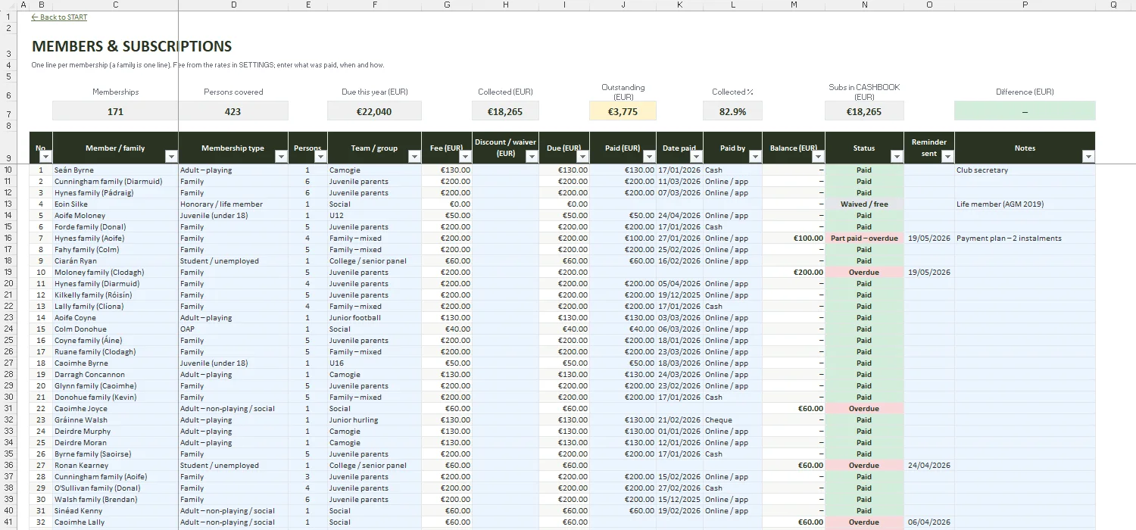Screen dimensions: 1136x530
Task: Select the Junior hurling team cell
Action: (x=374, y=420)
